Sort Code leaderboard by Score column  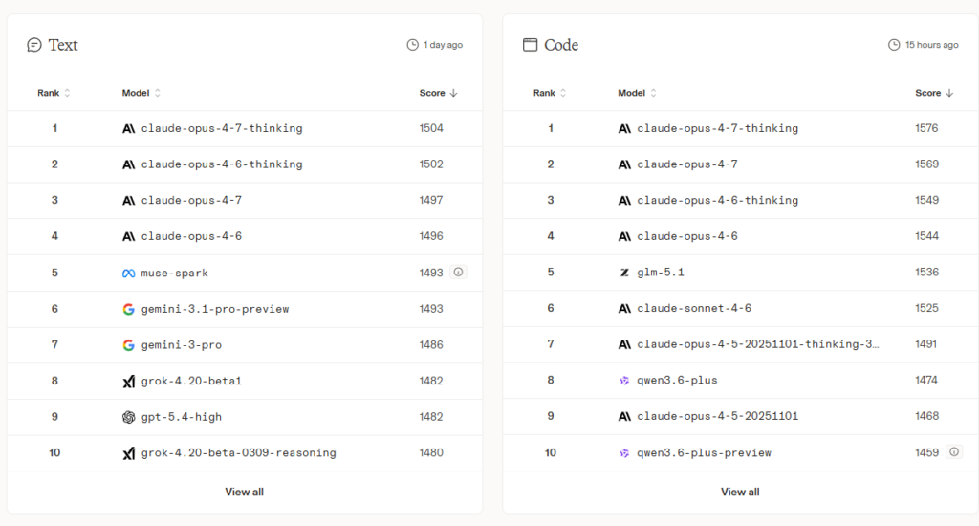[x=934, y=93]
